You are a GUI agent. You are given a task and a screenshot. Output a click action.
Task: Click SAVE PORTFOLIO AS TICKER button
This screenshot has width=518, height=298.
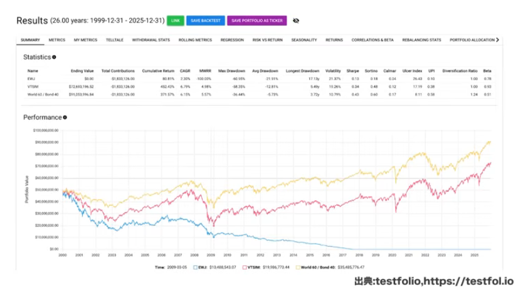257,21
